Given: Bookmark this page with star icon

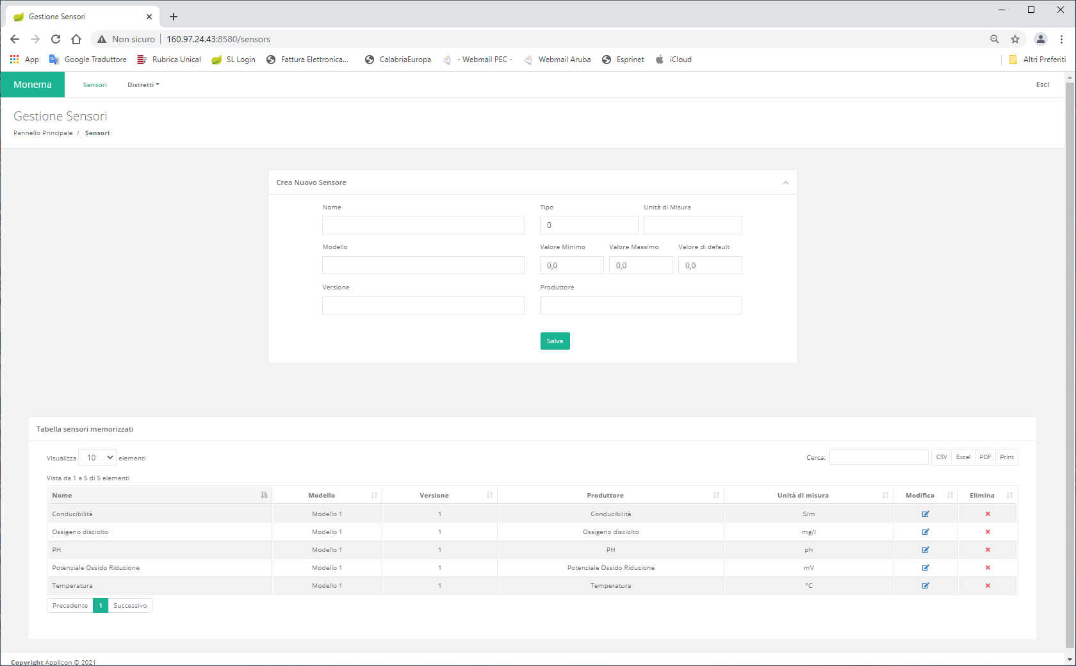Looking at the screenshot, I should click(x=1015, y=39).
